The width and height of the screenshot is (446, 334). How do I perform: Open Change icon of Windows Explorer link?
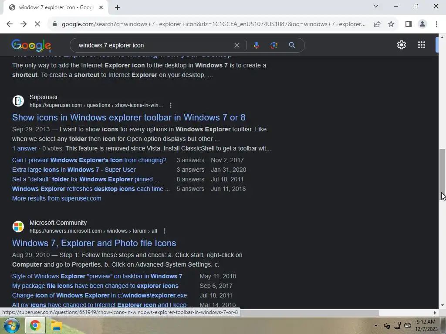click(100, 295)
